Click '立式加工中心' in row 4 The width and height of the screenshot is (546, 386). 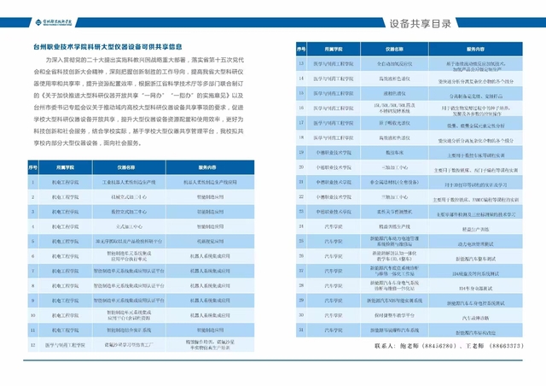pos(129,226)
